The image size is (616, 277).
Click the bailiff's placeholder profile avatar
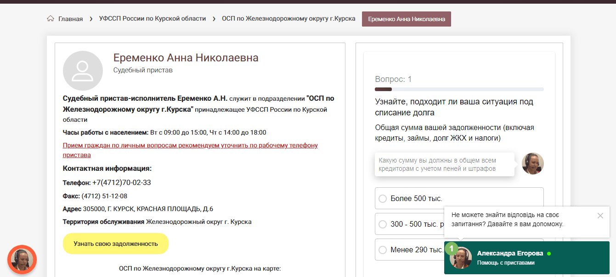coord(83,70)
